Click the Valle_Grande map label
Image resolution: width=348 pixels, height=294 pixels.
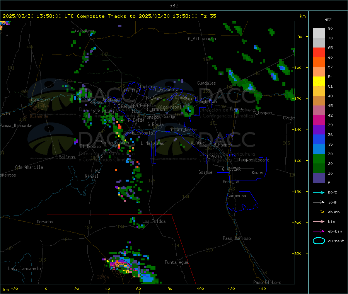pos(115,143)
